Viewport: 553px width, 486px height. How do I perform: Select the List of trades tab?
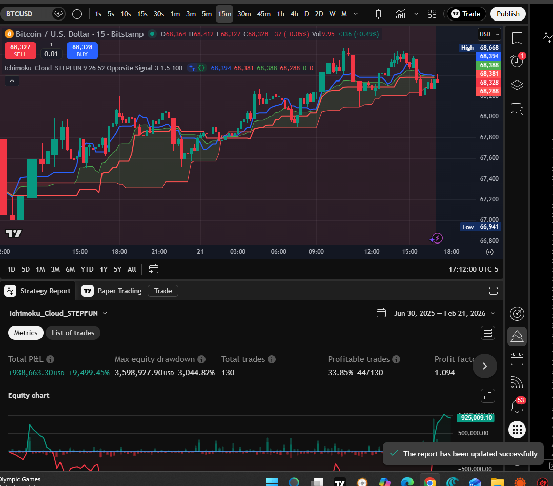click(x=73, y=333)
